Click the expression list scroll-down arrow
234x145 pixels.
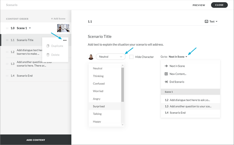pos(123,125)
